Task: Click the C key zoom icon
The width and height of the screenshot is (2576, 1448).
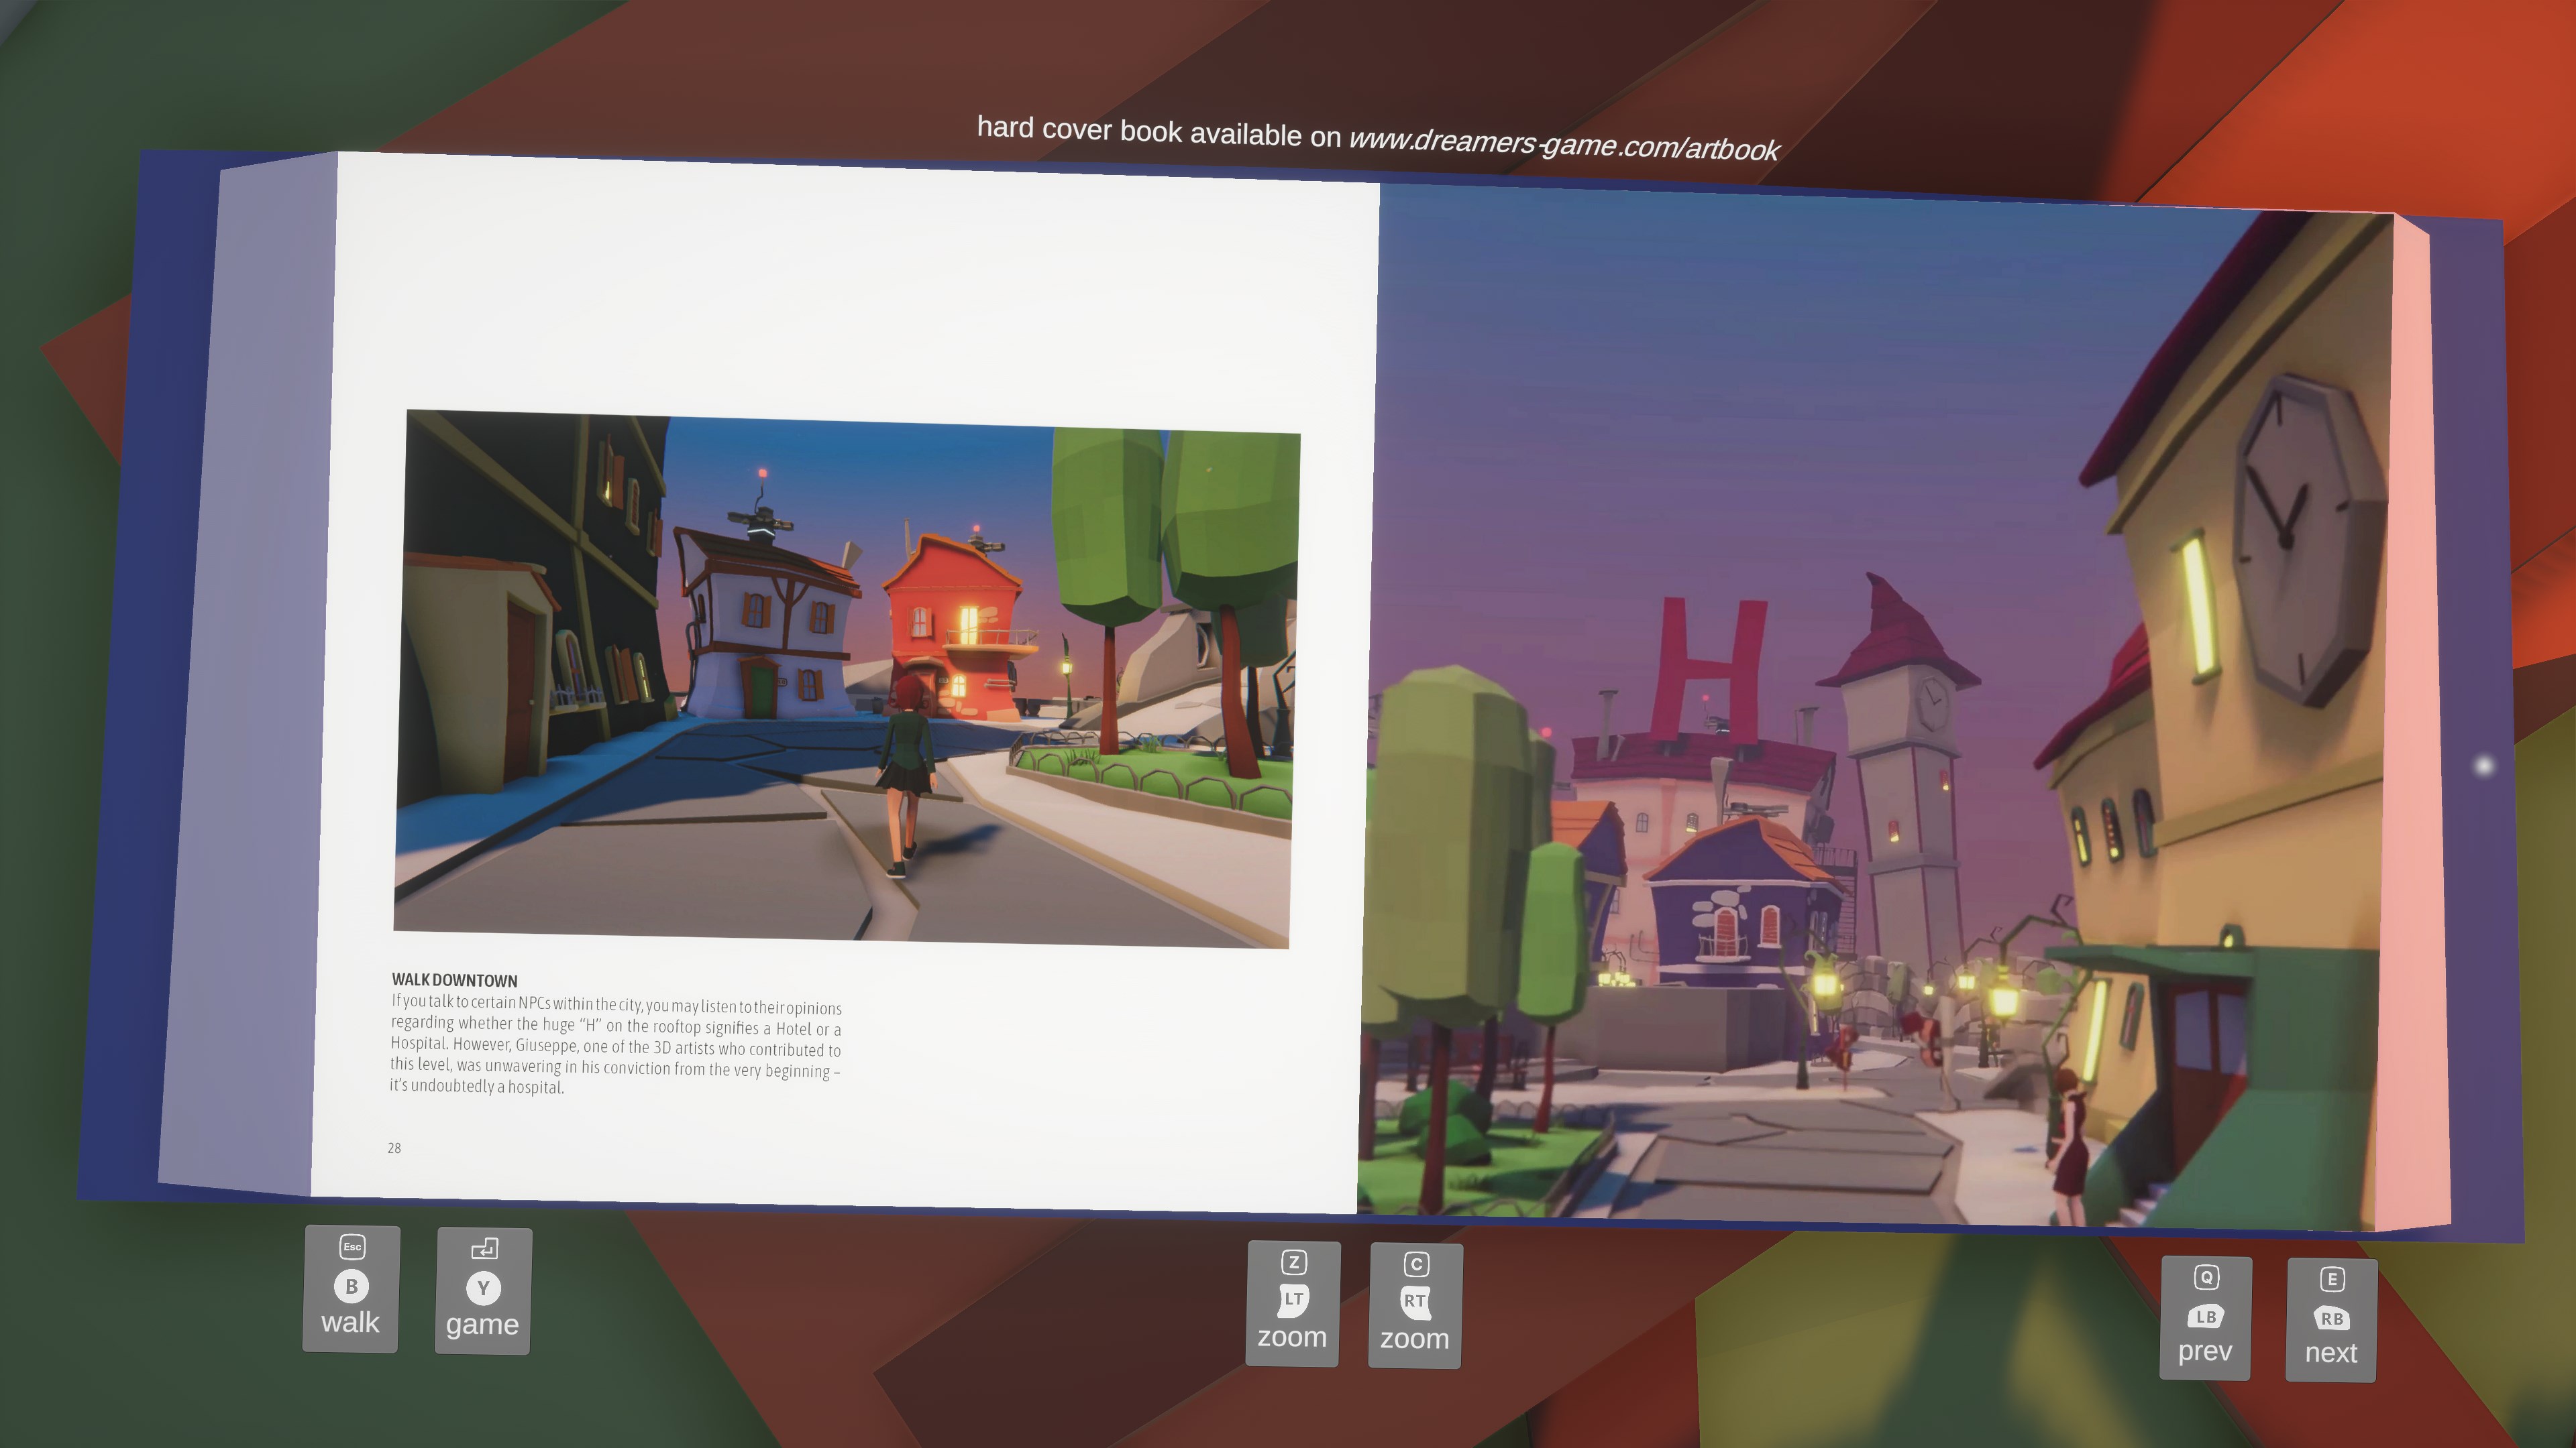Action: coord(1416,1264)
